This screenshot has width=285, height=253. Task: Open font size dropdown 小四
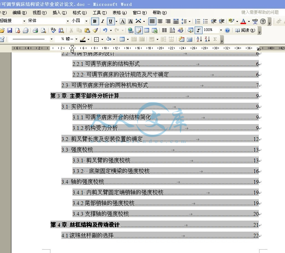point(86,21)
